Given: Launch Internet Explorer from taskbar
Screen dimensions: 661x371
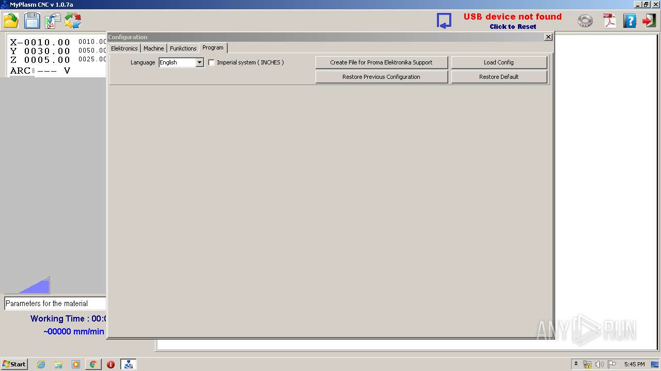Looking at the screenshot, I should [x=41, y=364].
